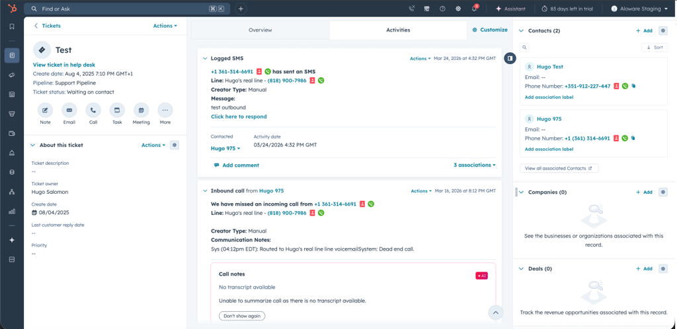Click the Meeting action icon
The height and width of the screenshot is (329, 677).
141,110
